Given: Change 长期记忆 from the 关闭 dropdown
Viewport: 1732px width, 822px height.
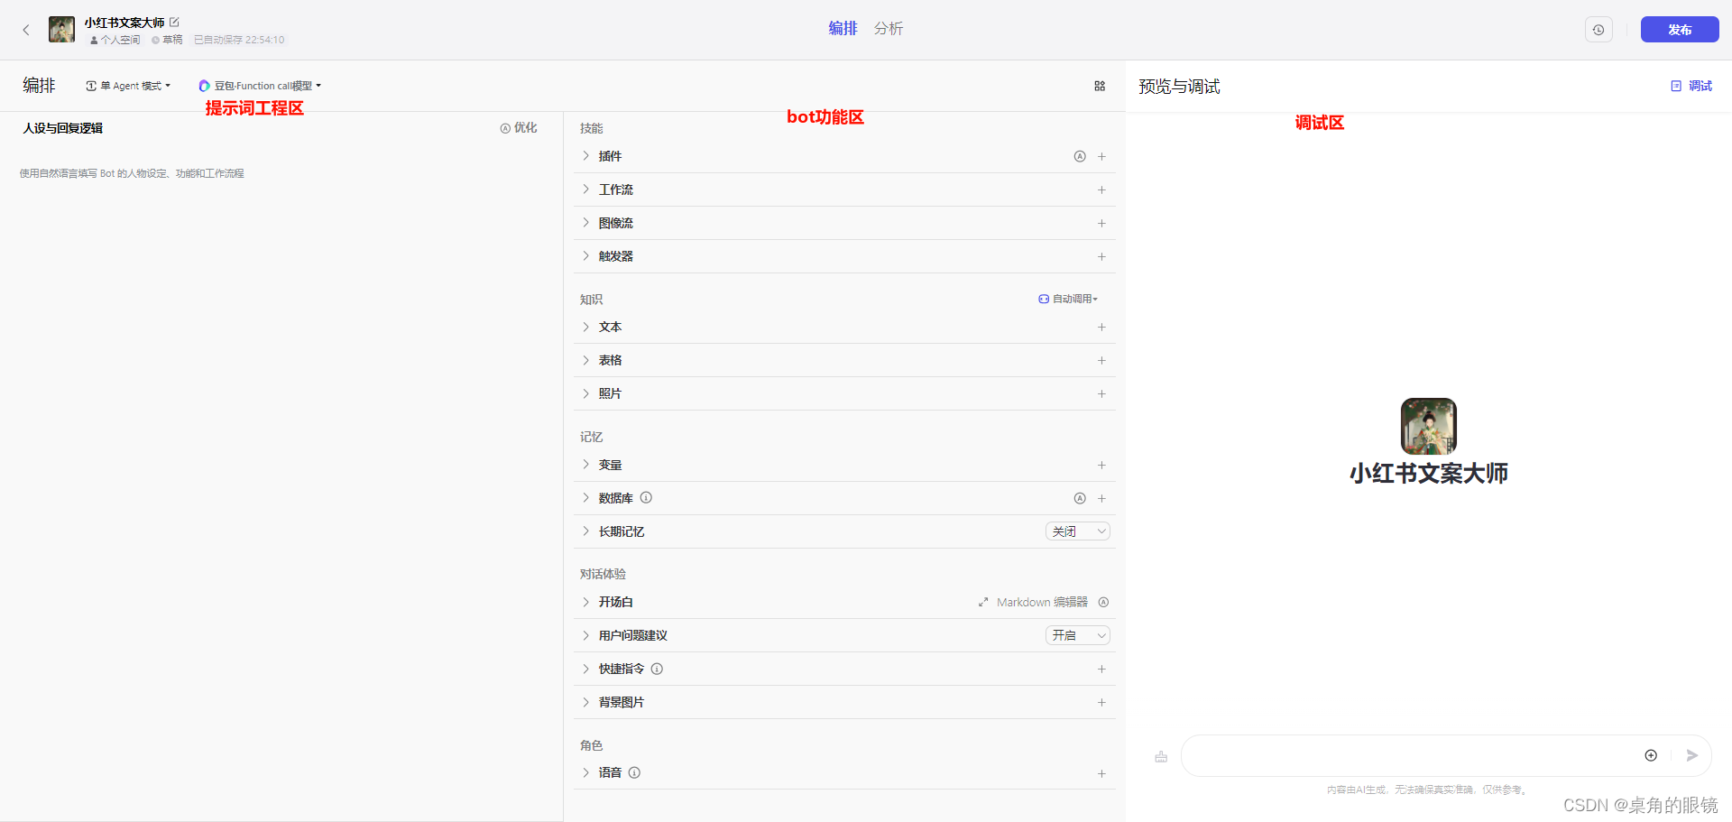Looking at the screenshot, I should [1077, 531].
